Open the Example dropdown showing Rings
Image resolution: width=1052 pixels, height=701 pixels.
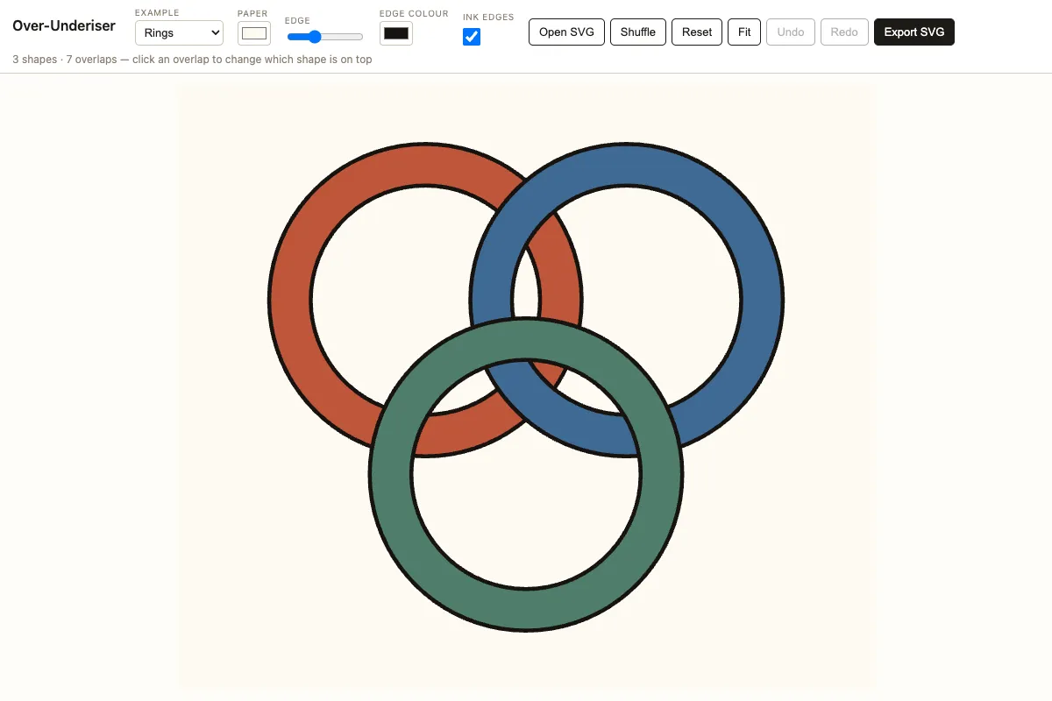tap(179, 33)
